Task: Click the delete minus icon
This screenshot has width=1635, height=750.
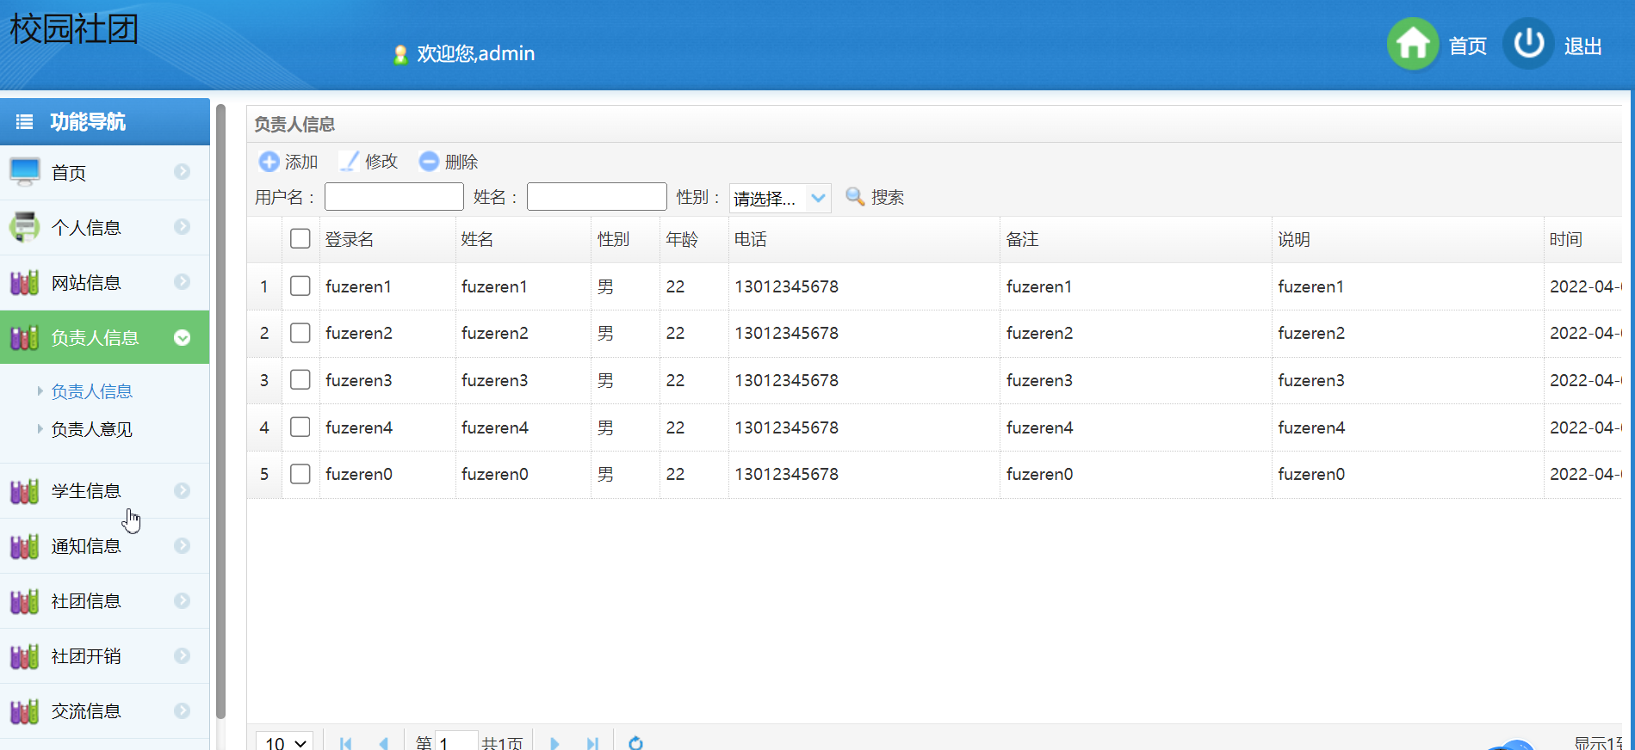Action: pos(429,162)
